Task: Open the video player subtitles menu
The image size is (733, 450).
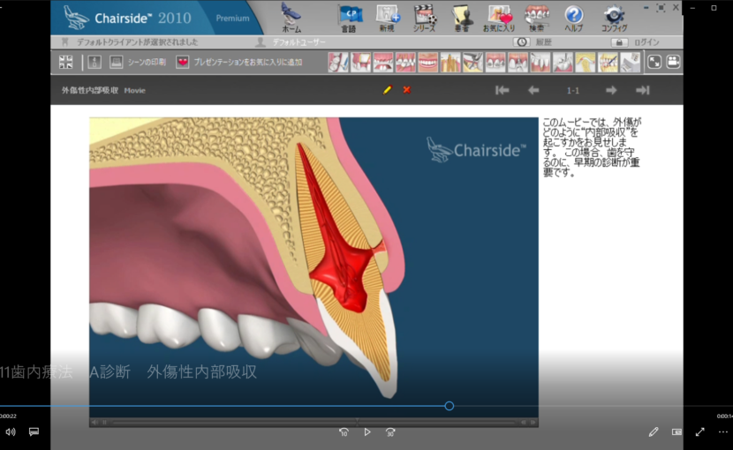Action: tap(34, 431)
